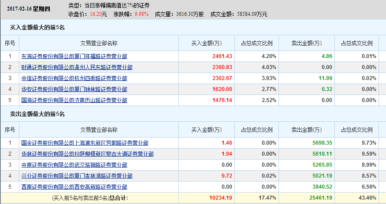The height and width of the screenshot is (204, 386).
Task: Open 华林证券拉萨柳梧新区察古大道营业部 link
Action: coord(87,154)
